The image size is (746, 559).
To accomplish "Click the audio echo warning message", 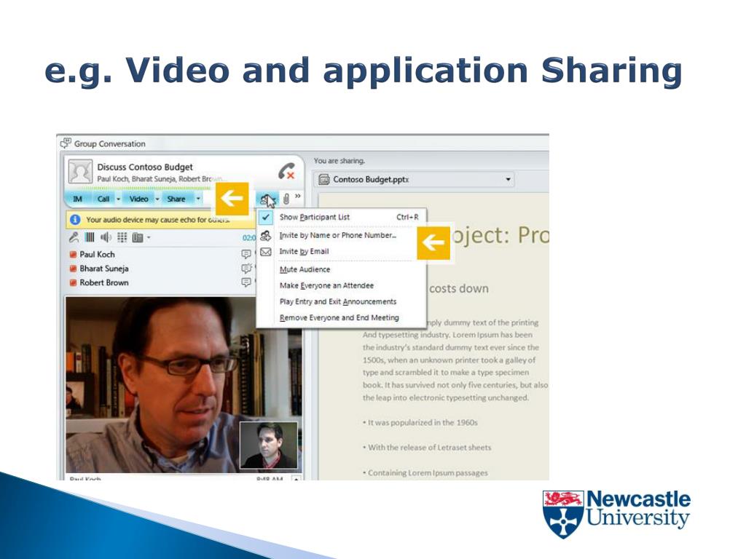I will (x=157, y=220).
